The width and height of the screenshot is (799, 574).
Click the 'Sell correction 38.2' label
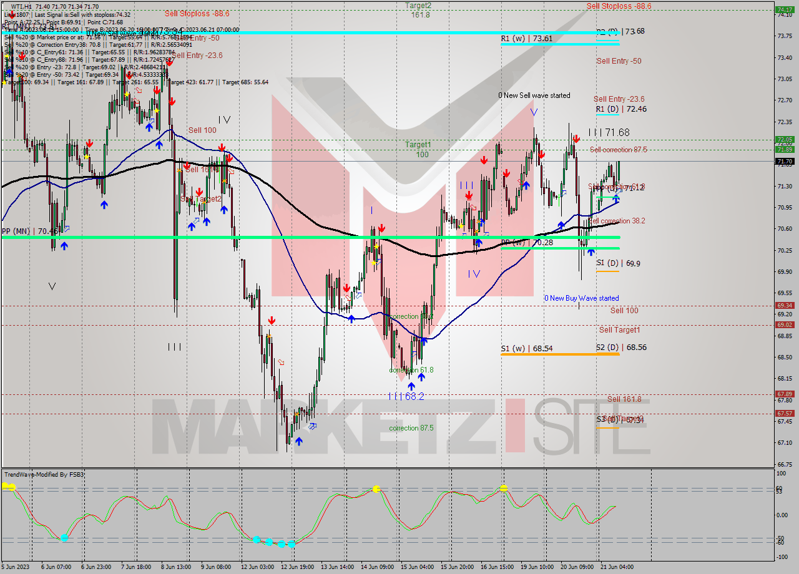tap(617, 221)
